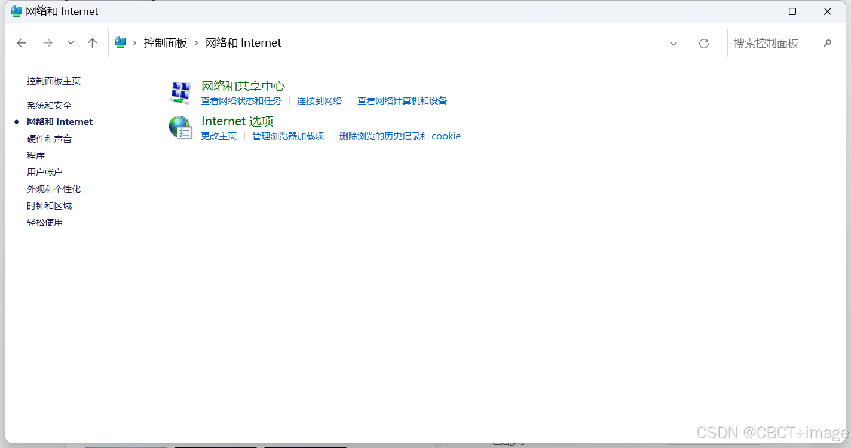The height and width of the screenshot is (448, 851).
Task: Select 轻松使用 in the sidebar
Action: (x=45, y=223)
